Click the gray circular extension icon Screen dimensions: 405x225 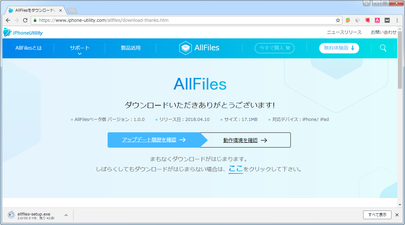(x=358, y=20)
